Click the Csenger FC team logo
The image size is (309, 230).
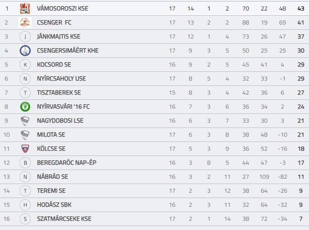25,22
